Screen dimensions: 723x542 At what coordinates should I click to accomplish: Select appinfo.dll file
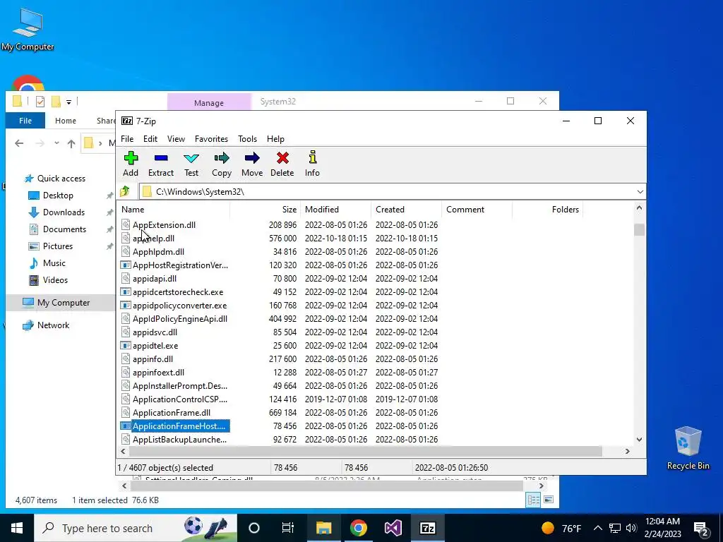153,359
